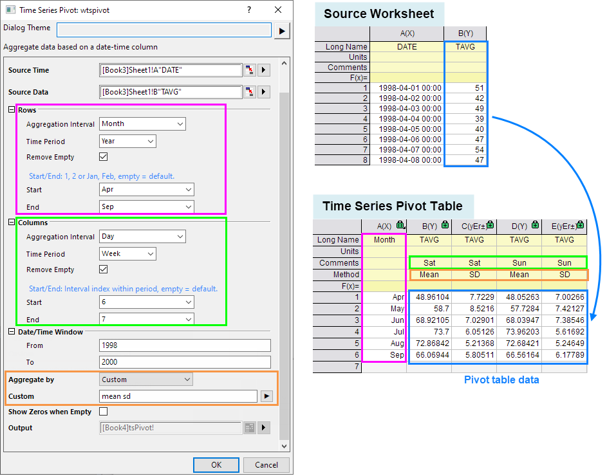
Task: Toggle Remove Empty checkbox under Columns
Action: (104, 270)
